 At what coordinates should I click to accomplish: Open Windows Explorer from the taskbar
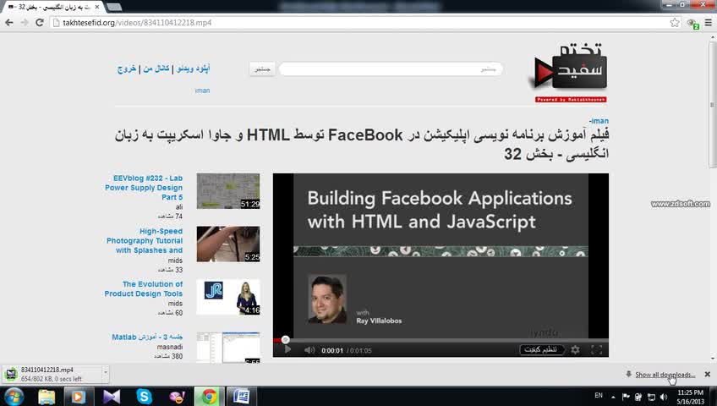47,397
